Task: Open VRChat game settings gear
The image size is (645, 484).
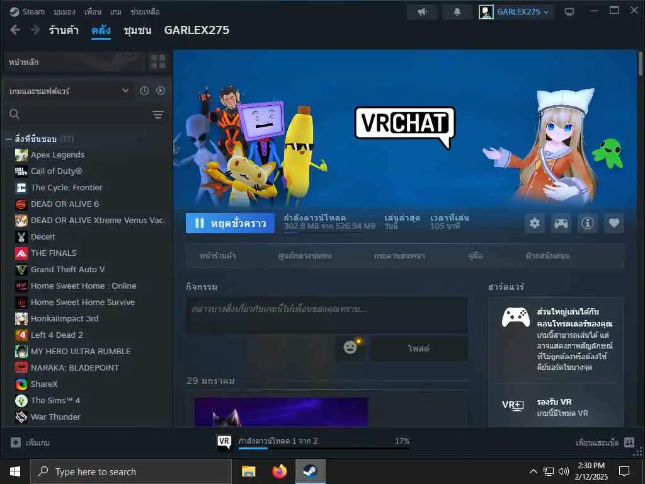Action: click(x=535, y=223)
